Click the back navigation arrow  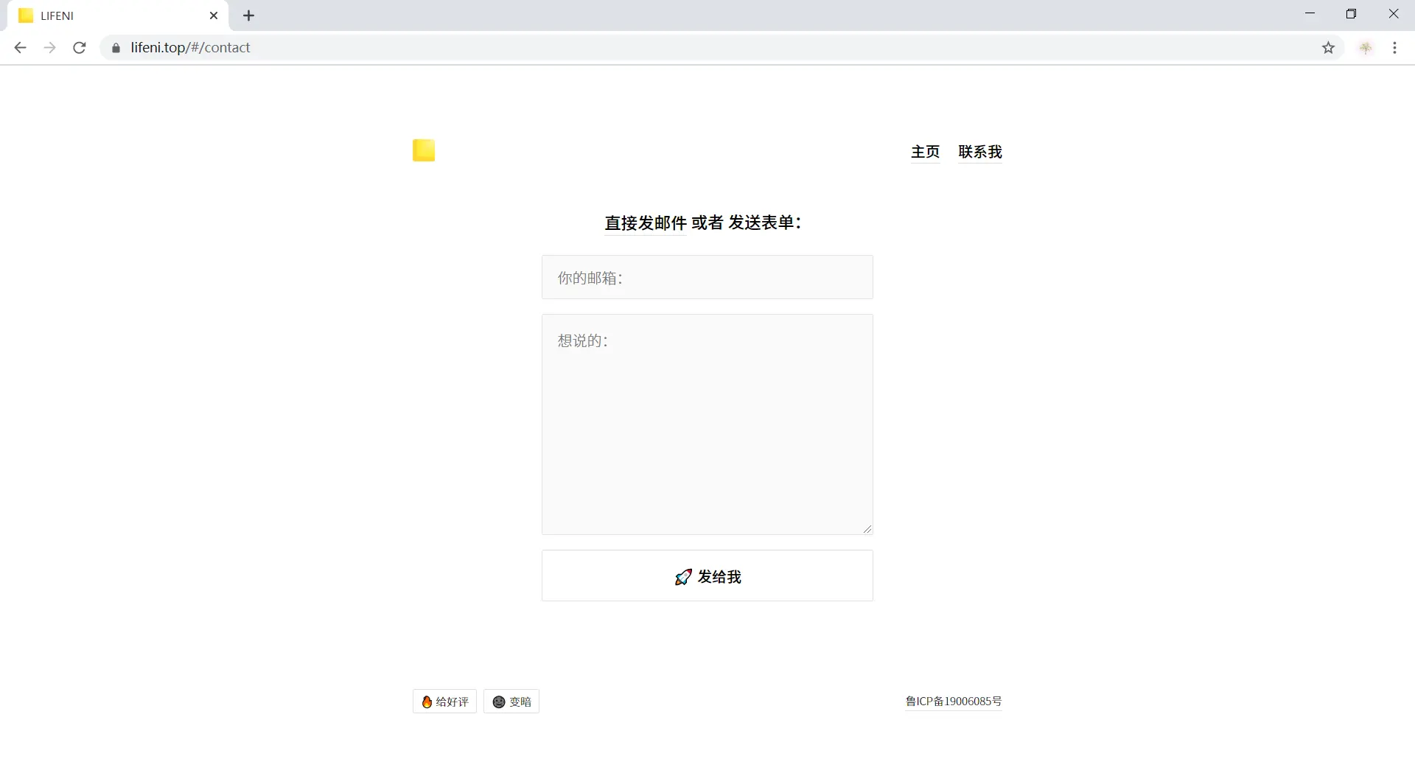tap(19, 47)
